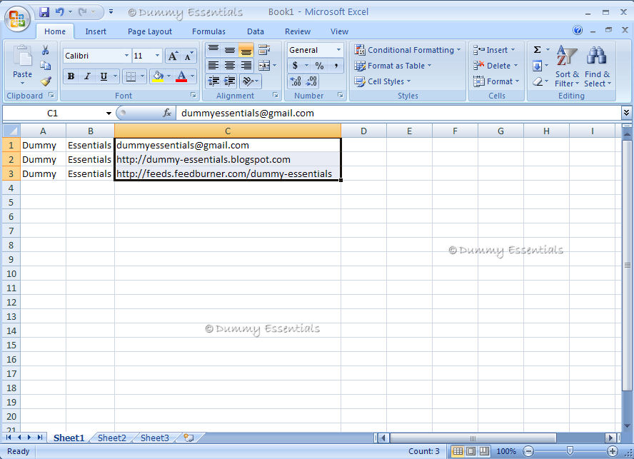Increase the cell indent
The image size is (634, 459).
[x=230, y=81]
